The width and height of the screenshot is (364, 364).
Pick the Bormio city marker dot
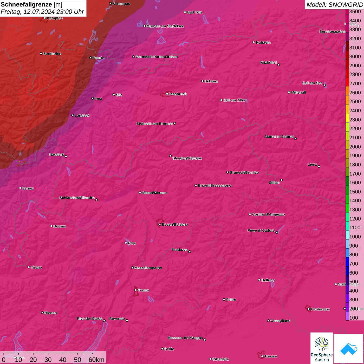[51, 226]
